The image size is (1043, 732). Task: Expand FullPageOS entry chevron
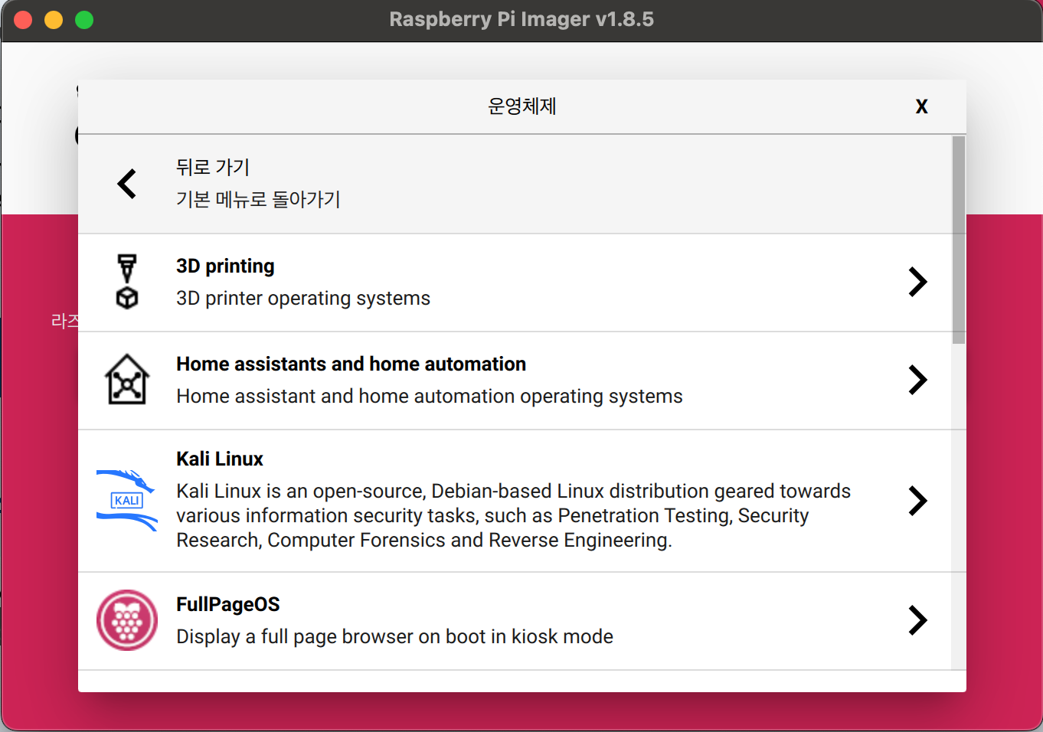click(x=917, y=620)
